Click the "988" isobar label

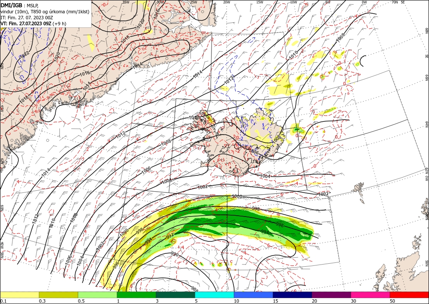click(195, 289)
